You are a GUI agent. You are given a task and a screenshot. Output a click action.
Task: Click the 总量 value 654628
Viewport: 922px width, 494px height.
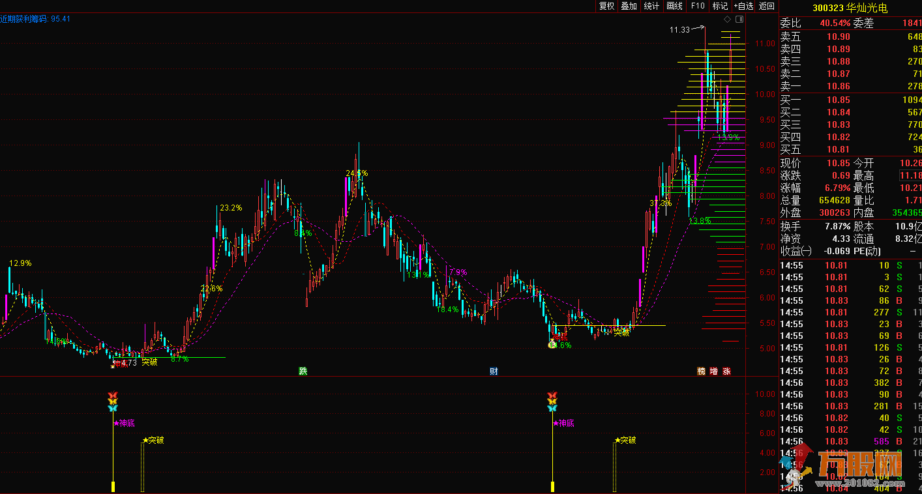click(x=835, y=201)
